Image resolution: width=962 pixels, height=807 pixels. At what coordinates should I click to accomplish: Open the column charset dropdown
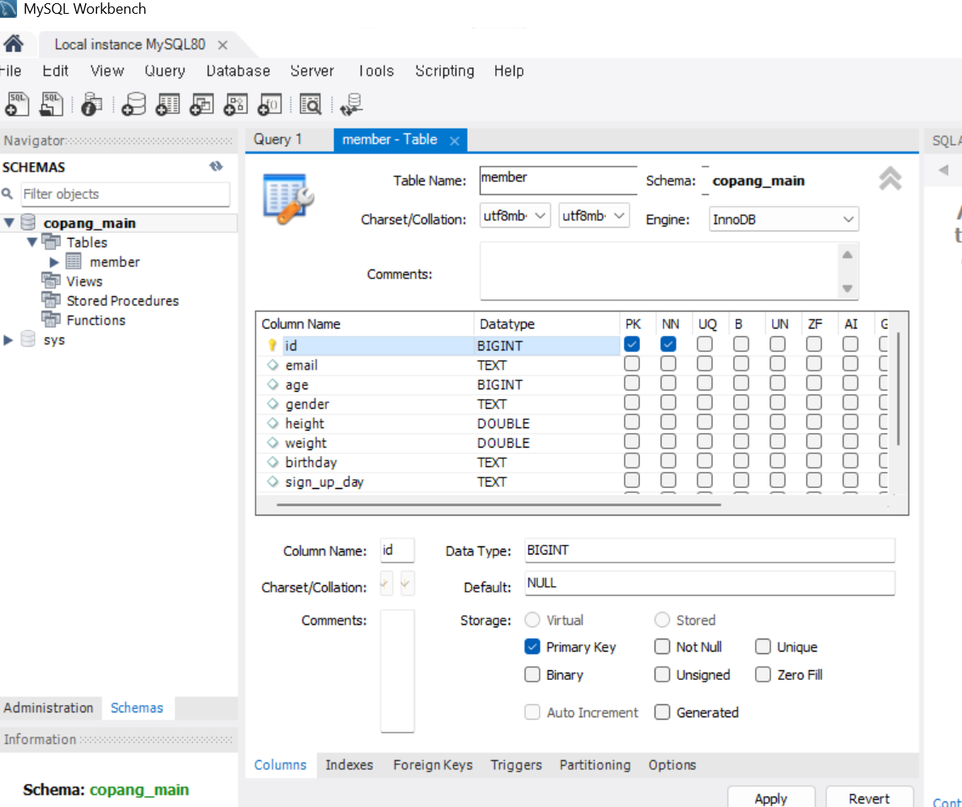tap(385, 584)
